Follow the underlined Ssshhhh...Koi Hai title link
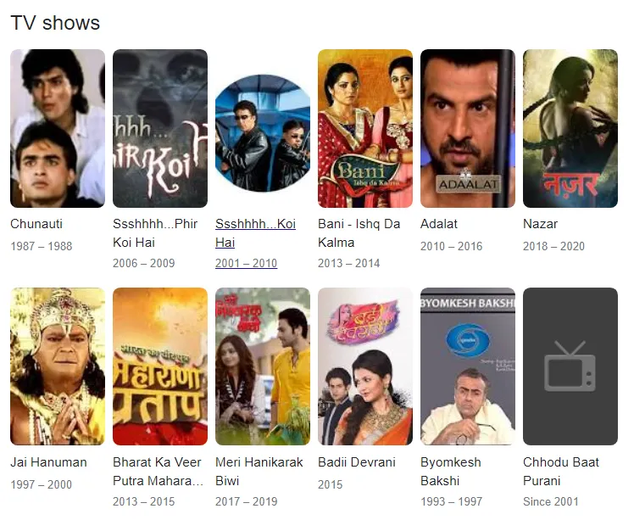This screenshot has width=634, height=520. 255,233
